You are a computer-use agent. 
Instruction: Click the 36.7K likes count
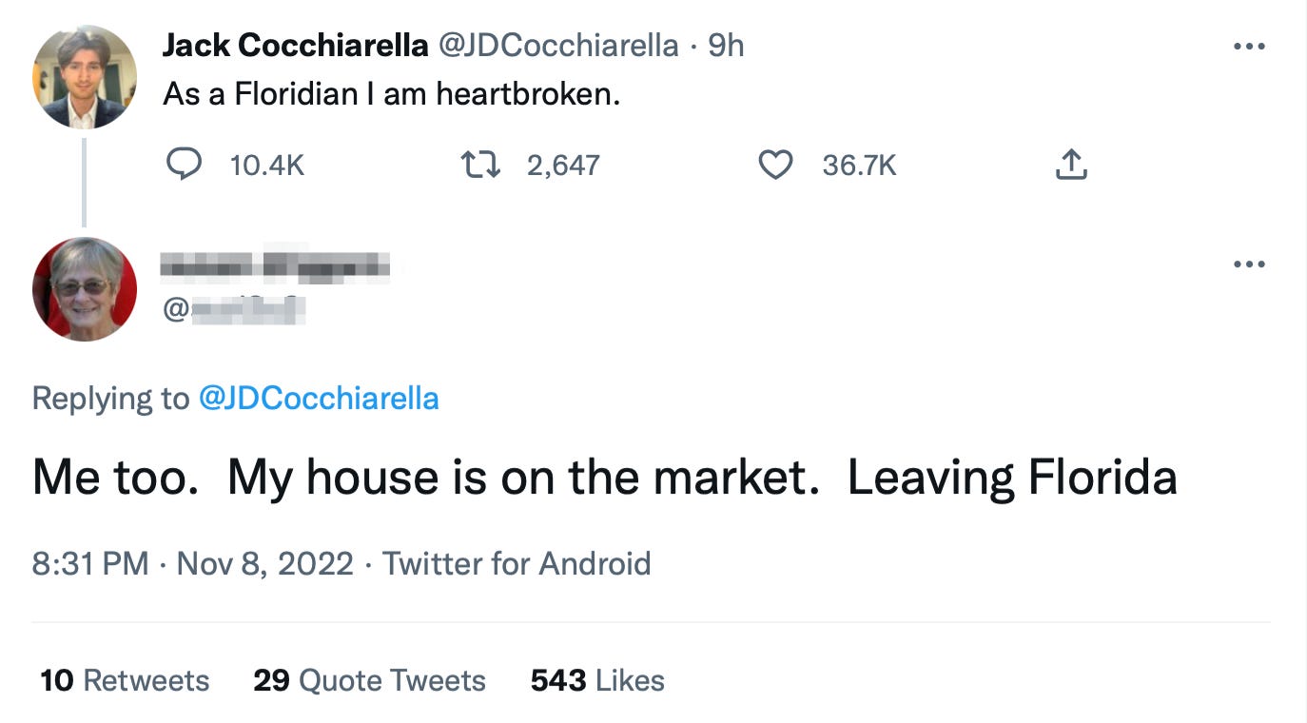(x=859, y=166)
